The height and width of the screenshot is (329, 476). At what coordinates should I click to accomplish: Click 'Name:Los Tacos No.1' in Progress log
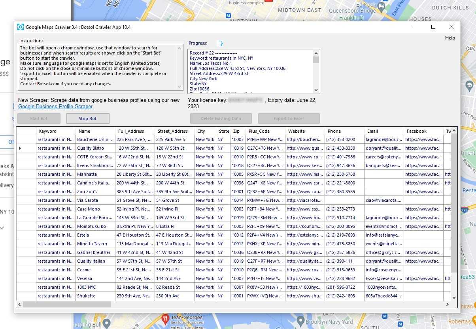(211, 63)
